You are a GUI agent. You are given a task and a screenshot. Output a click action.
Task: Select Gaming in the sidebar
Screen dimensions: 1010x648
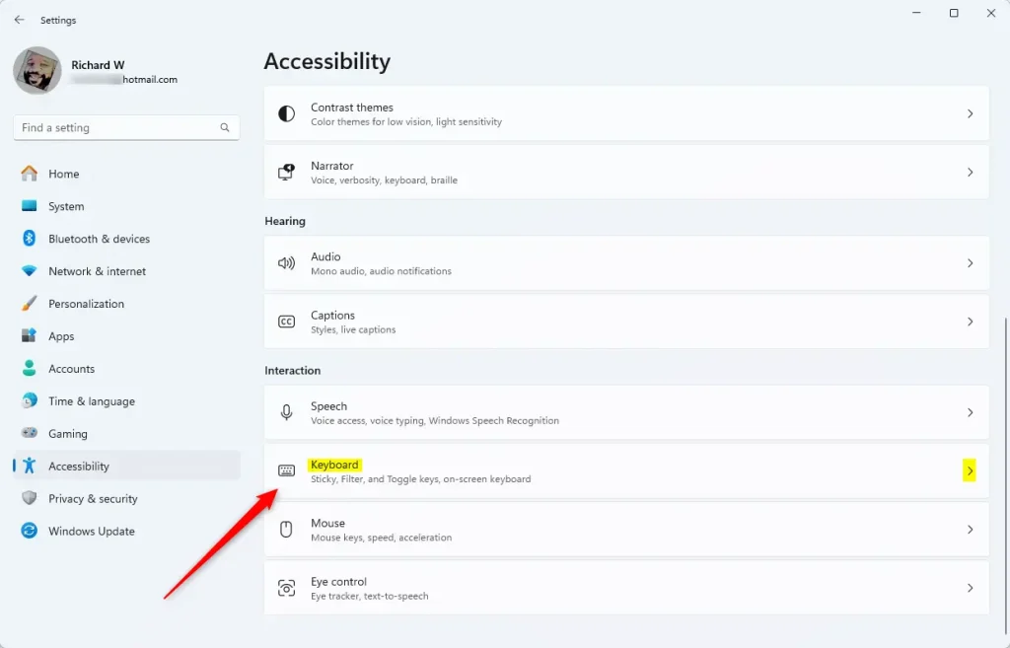point(126,434)
